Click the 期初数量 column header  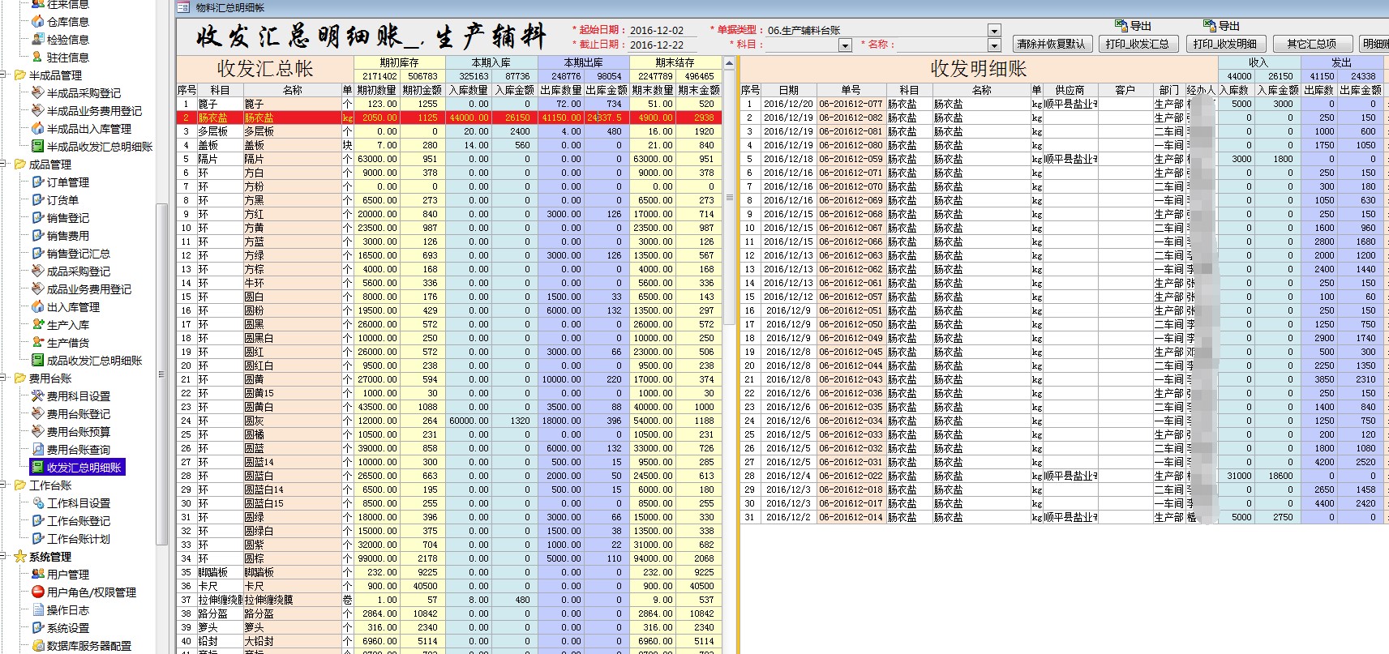click(376, 90)
